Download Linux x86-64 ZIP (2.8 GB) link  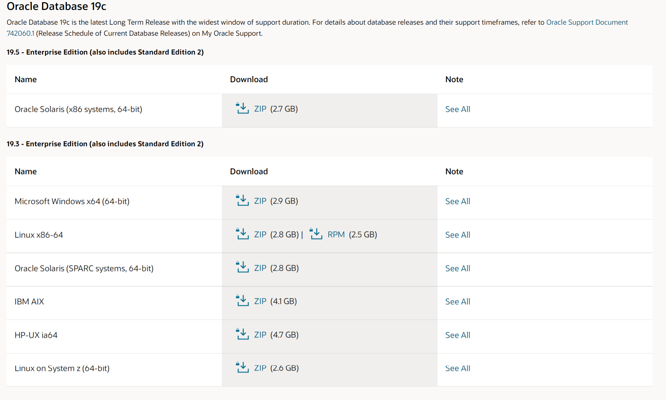click(260, 234)
